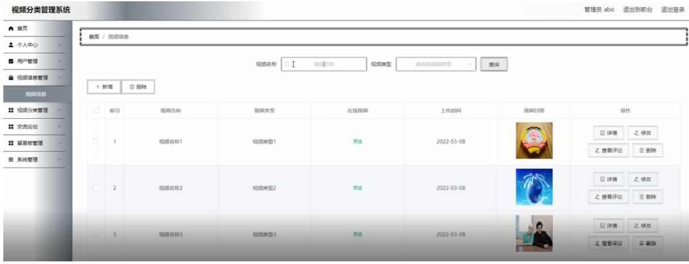Viewport: 689px width, 264px height.
Task: Click 删除 button in row 2
Action: click(648, 197)
